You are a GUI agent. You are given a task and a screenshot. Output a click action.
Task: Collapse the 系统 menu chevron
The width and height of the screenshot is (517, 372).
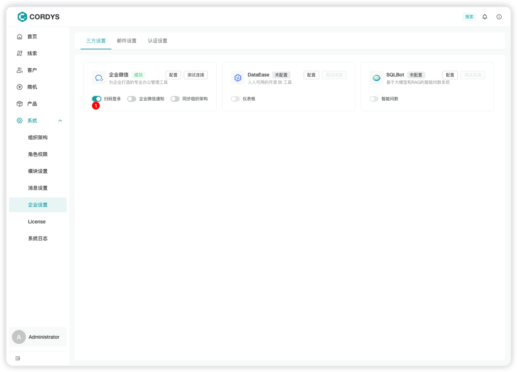coord(60,120)
